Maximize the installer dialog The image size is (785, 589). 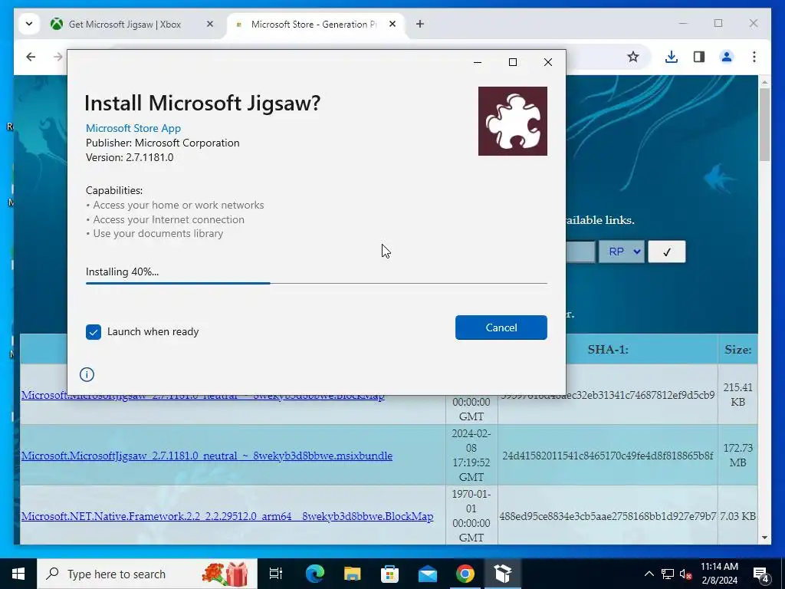coord(513,62)
